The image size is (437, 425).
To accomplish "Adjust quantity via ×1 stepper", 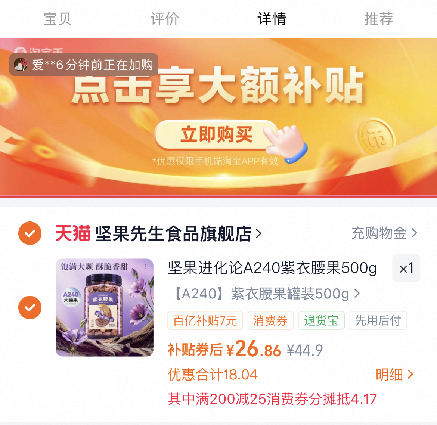I will pos(406,268).
